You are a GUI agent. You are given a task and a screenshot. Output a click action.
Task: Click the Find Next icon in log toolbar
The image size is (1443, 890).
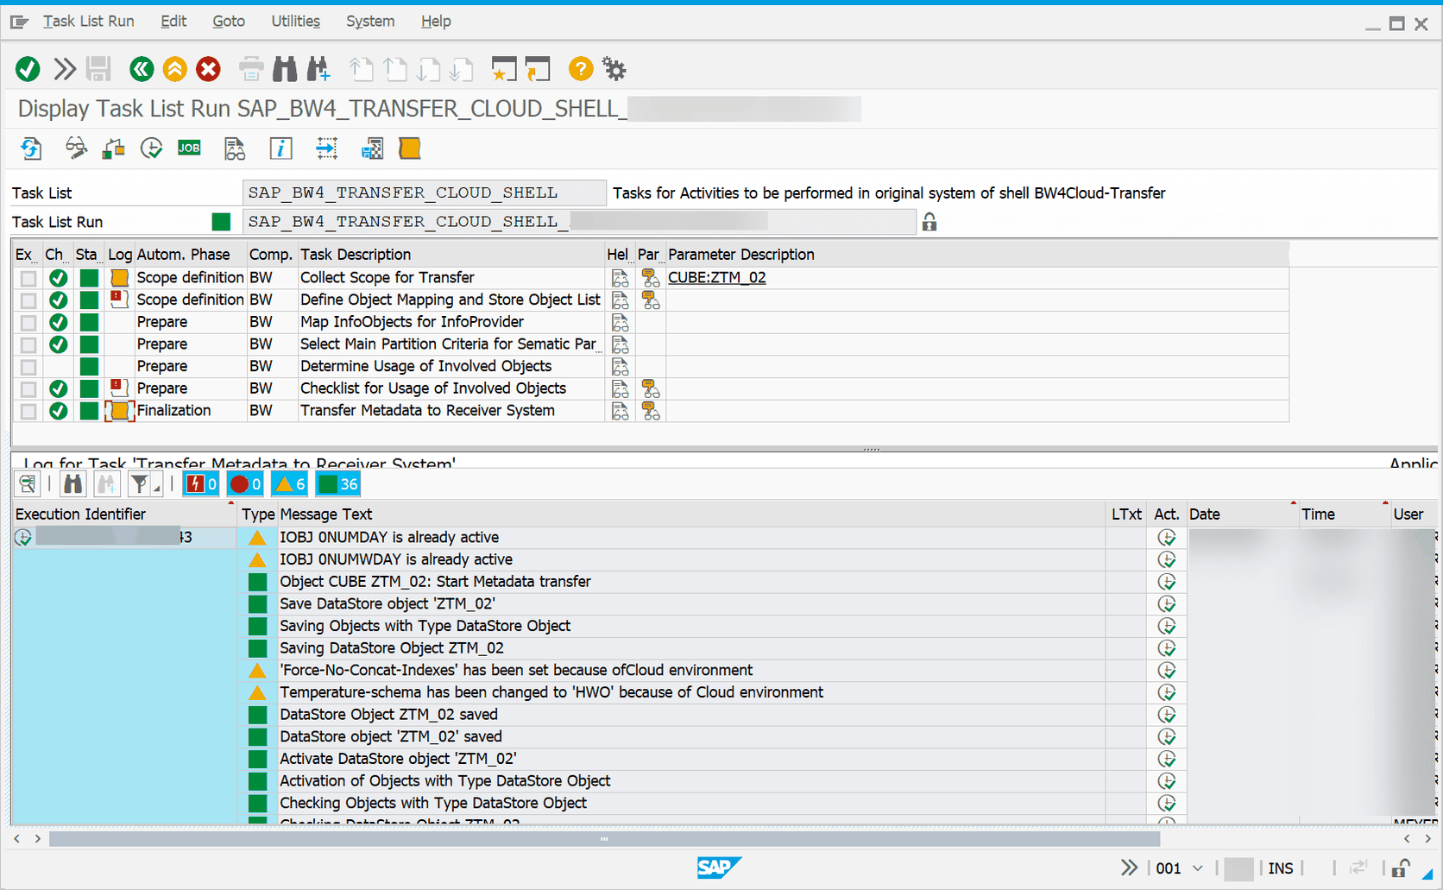tap(107, 483)
